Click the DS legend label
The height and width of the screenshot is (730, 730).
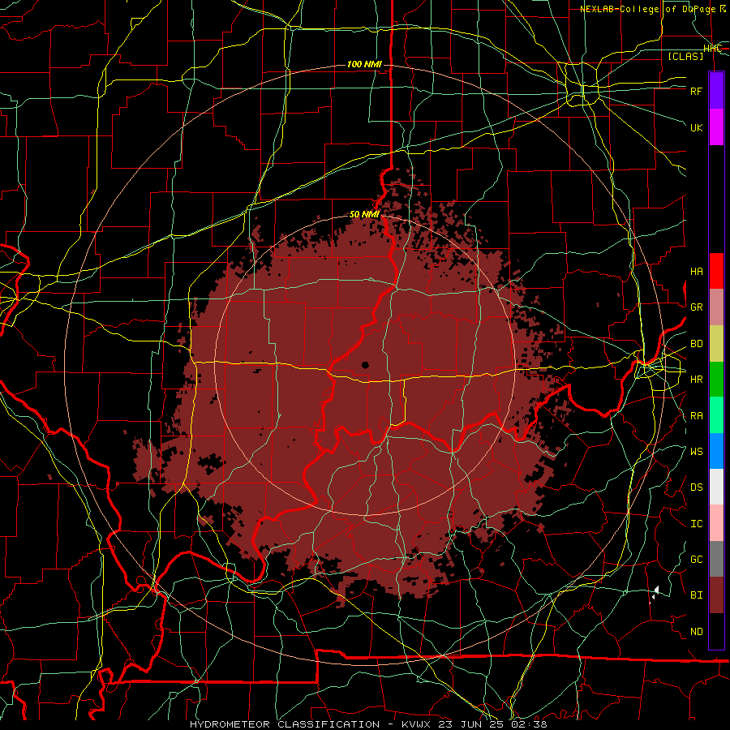[x=697, y=487]
